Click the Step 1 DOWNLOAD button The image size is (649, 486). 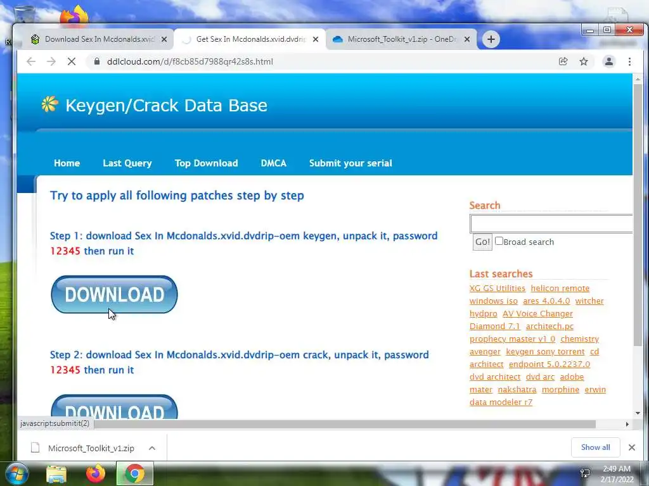click(x=114, y=294)
